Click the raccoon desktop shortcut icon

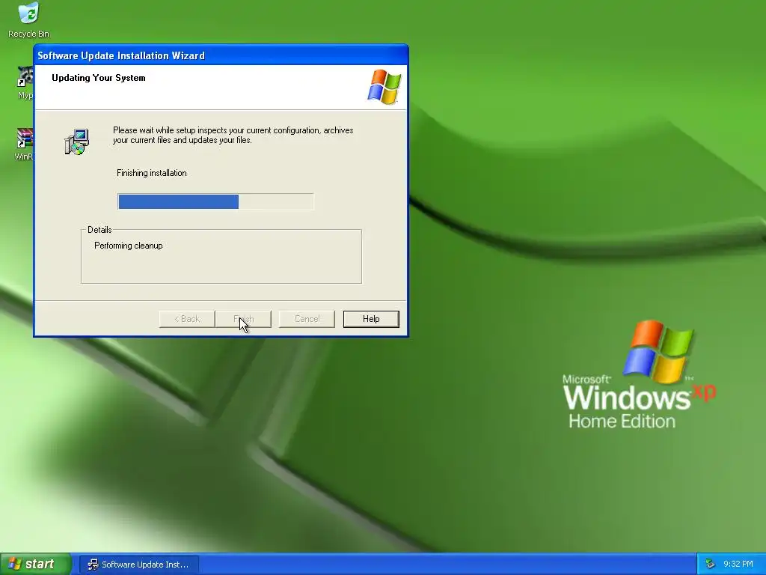pyautogui.click(x=25, y=77)
